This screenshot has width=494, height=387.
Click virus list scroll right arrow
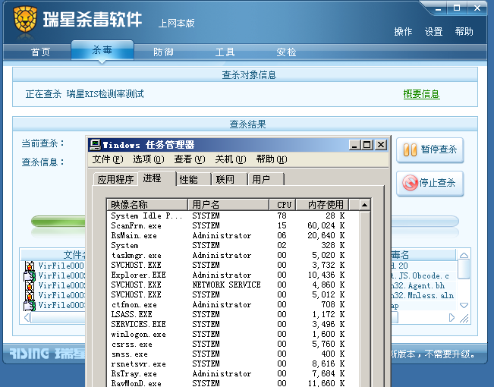click(x=452, y=318)
